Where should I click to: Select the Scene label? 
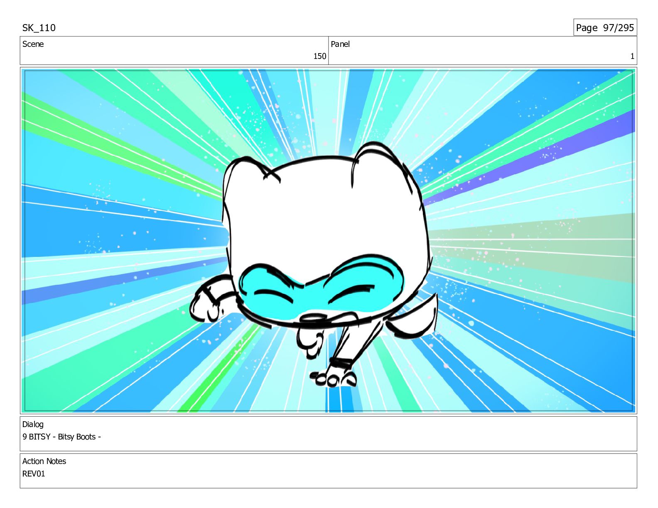33,44
